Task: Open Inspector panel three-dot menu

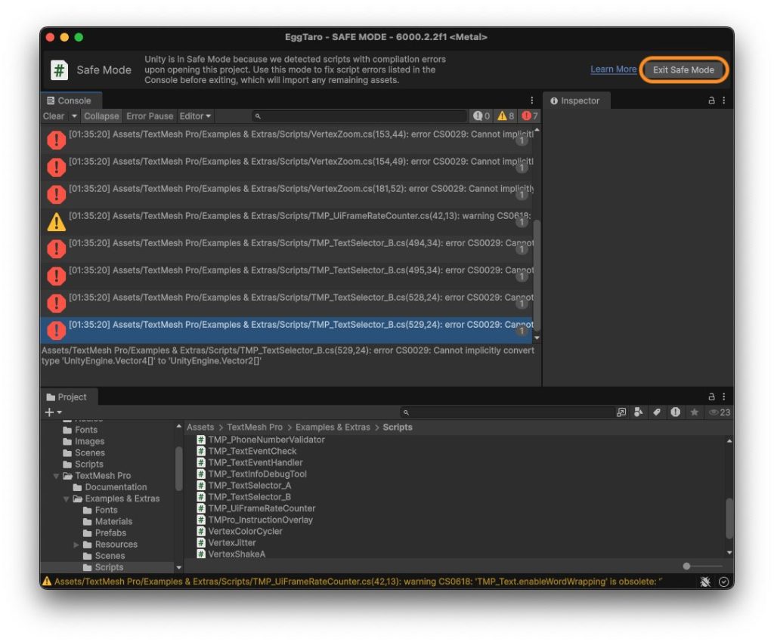Action: [x=723, y=100]
